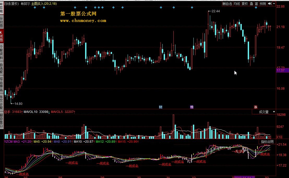This screenshot has height=178, width=289.
Task: Click the +19.38 indicator axis value
Action: tap(281, 155)
